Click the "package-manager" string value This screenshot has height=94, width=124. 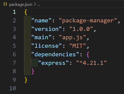[x=88, y=21]
